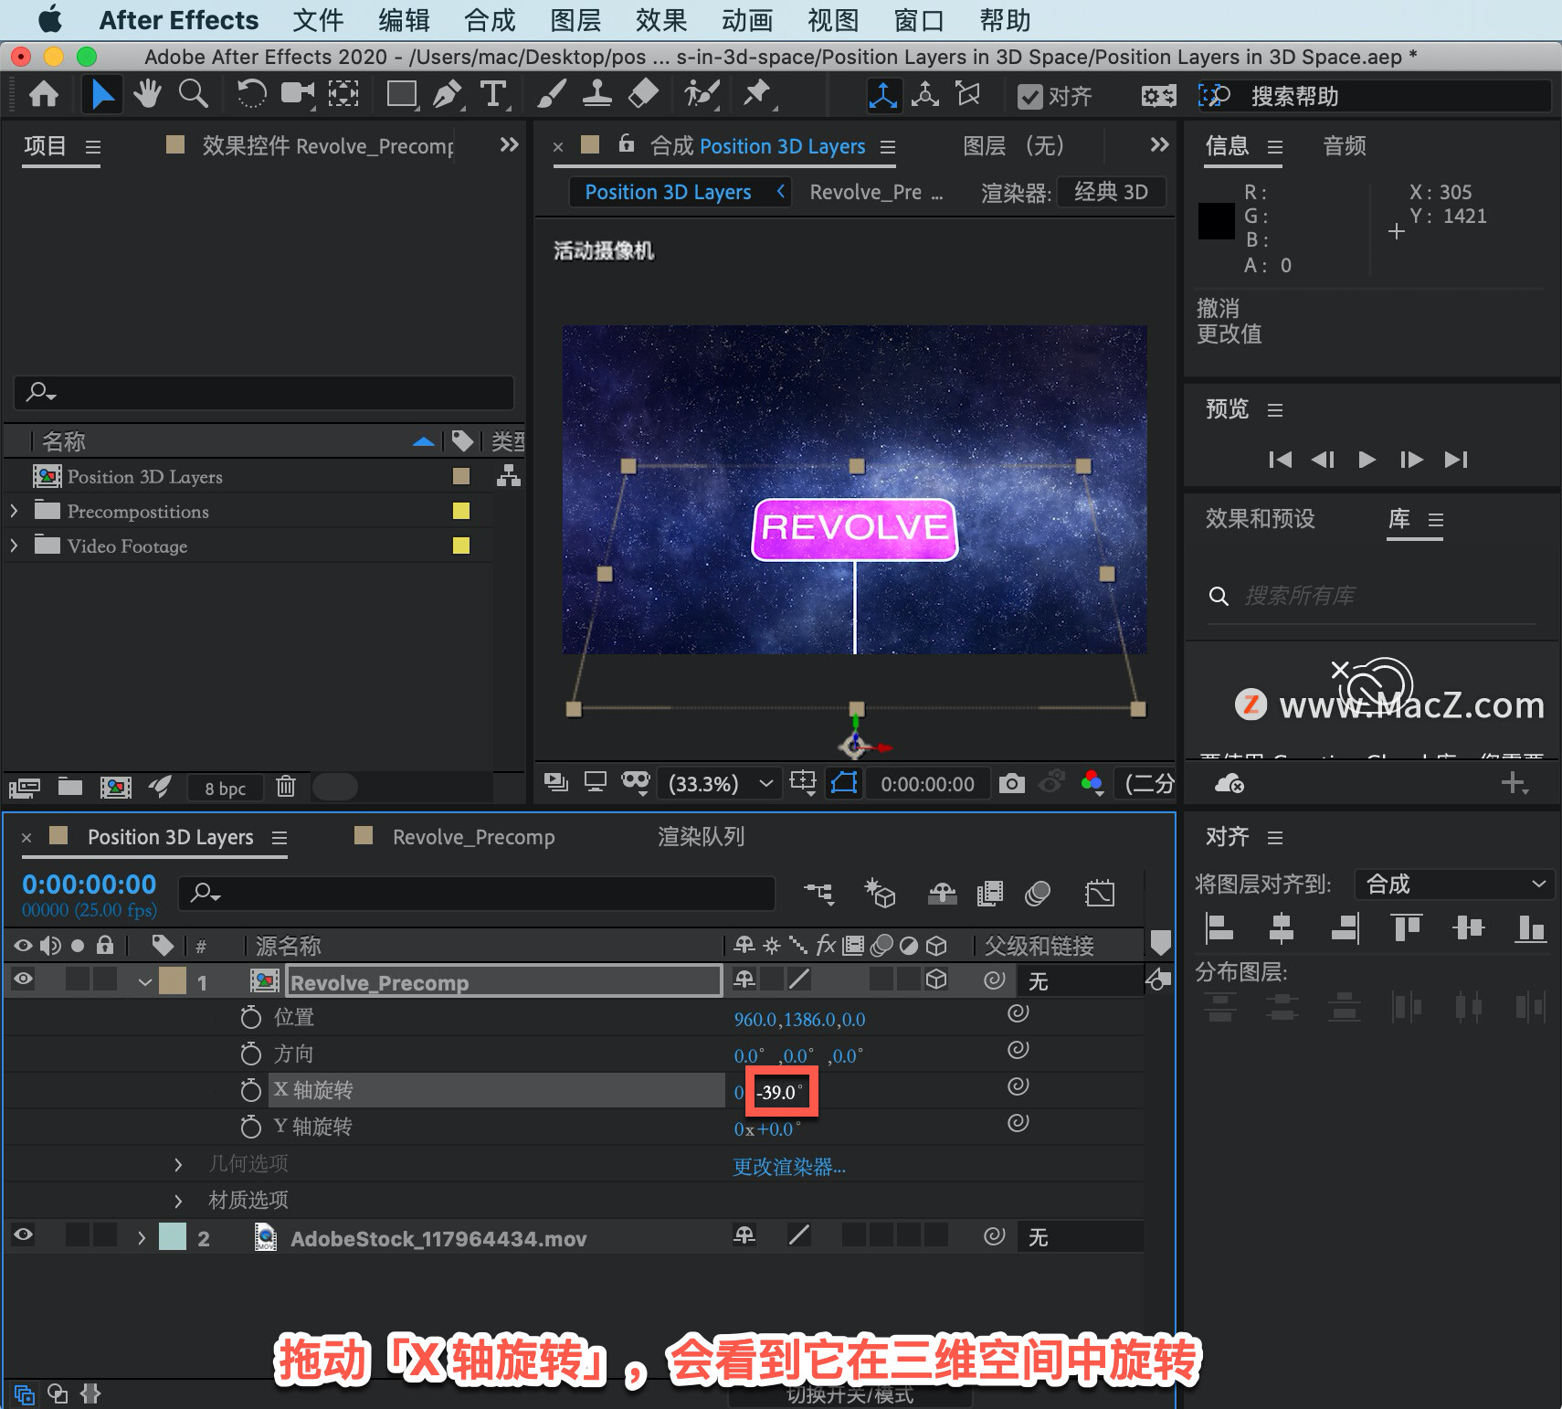Take a snapshot with camera icon
The image size is (1562, 1409).
click(x=1011, y=784)
